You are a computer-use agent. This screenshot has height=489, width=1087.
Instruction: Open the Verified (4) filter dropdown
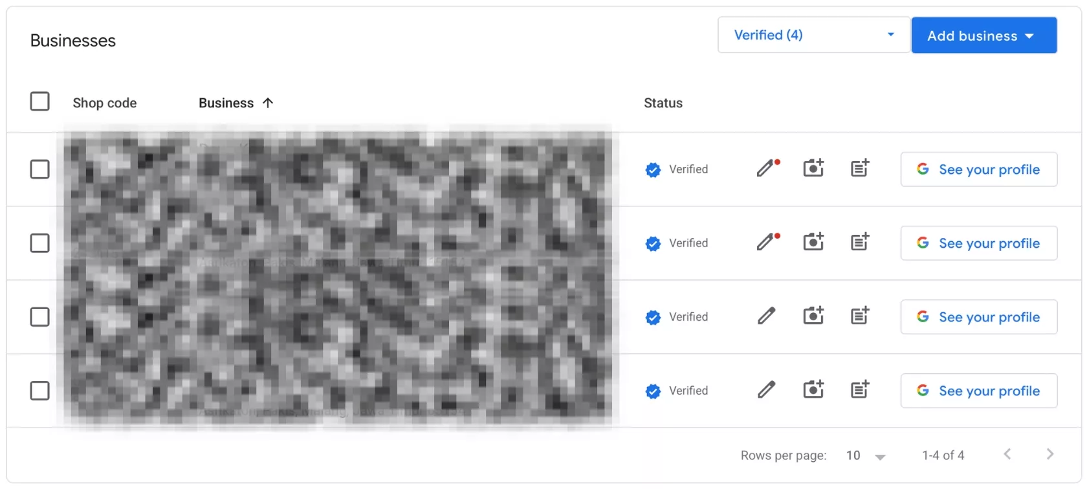tap(814, 35)
